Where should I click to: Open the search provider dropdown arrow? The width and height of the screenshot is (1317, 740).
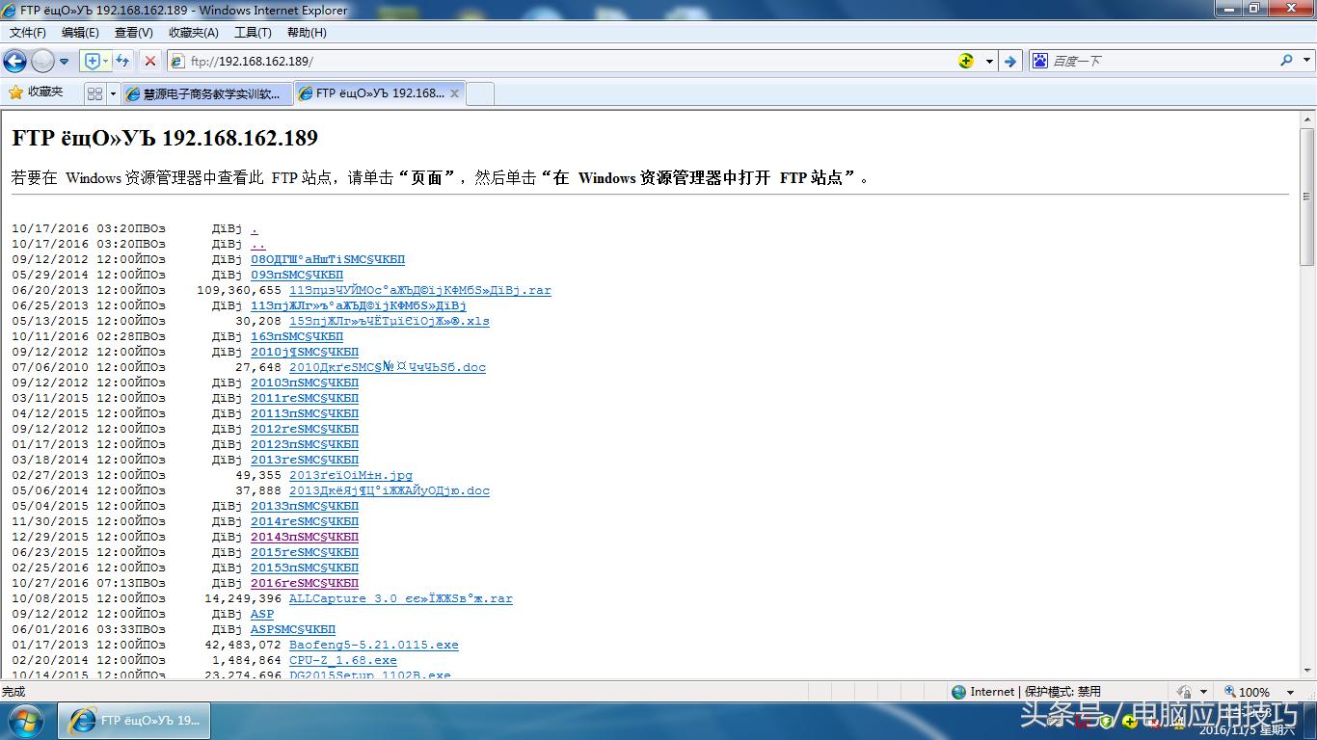click(1305, 60)
